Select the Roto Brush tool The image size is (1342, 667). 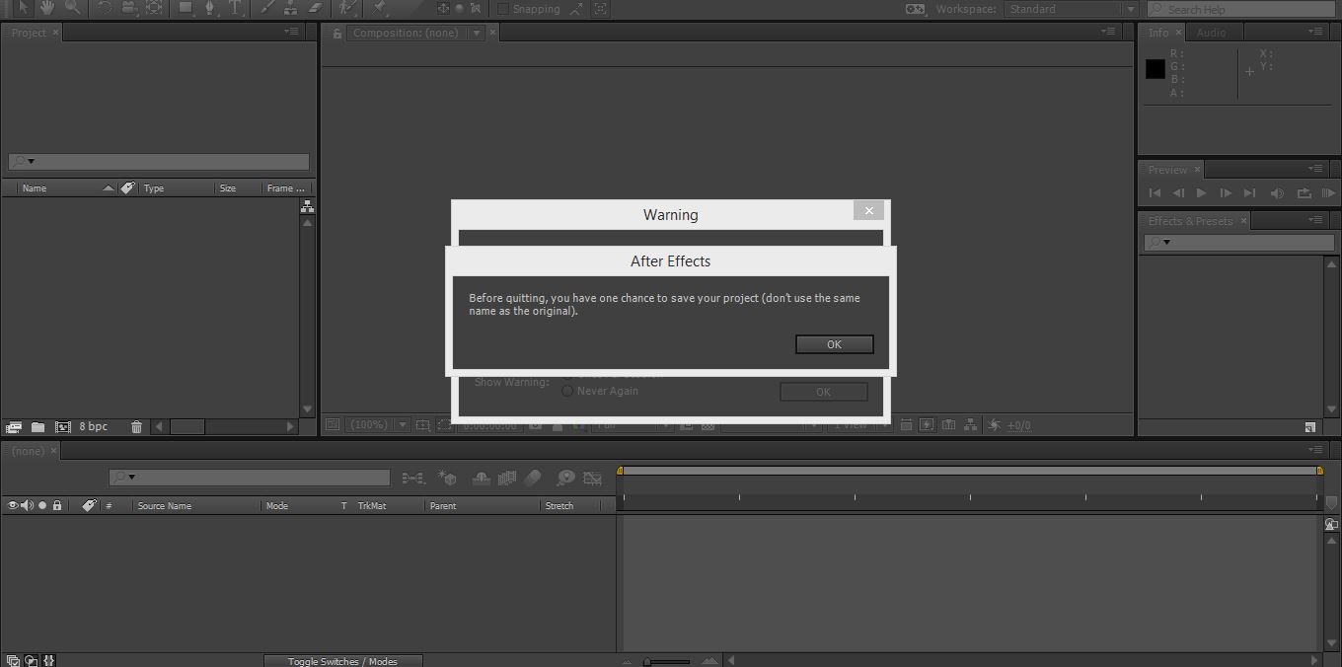(x=347, y=8)
